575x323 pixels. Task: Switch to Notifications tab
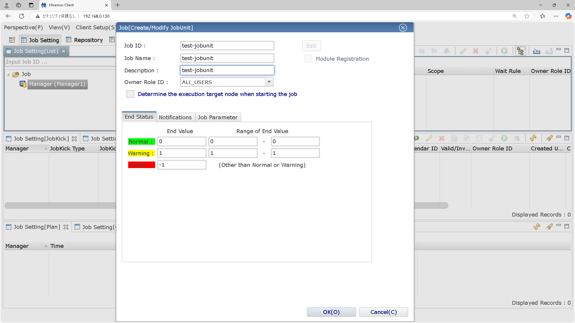175,117
